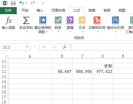
Task: Undo the last action
Action: pos(22,3)
